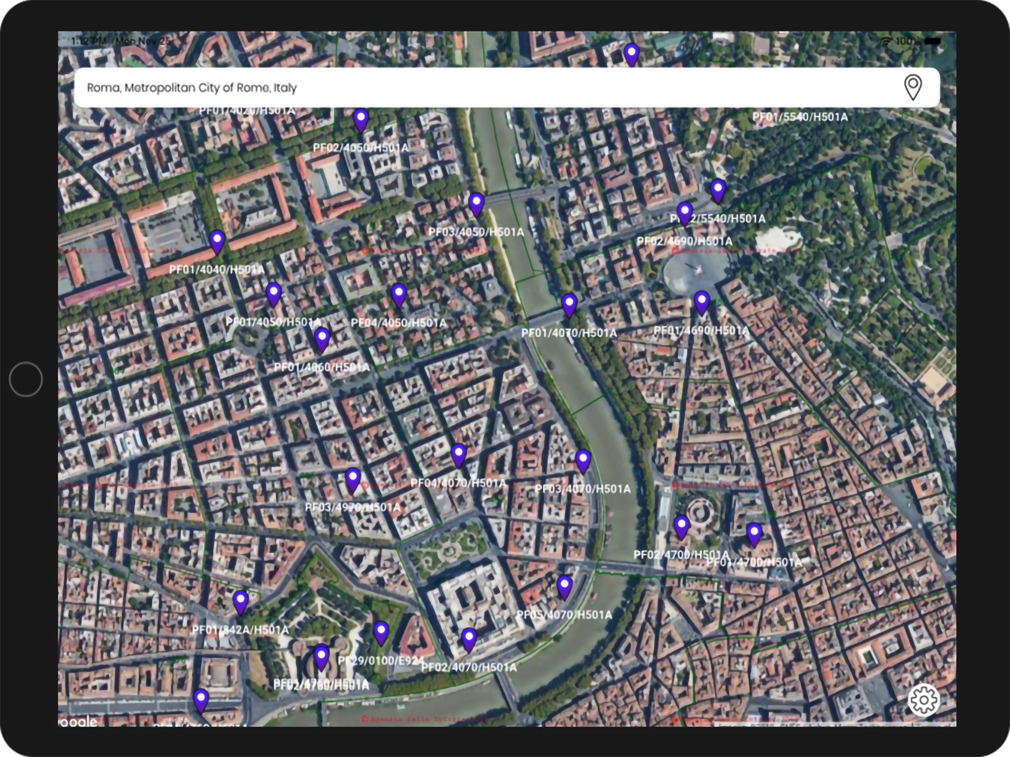The height and width of the screenshot is (757, 1010).
Task: Select the pin above PF01/4690/H501A
Action: (x=701, y=302)
